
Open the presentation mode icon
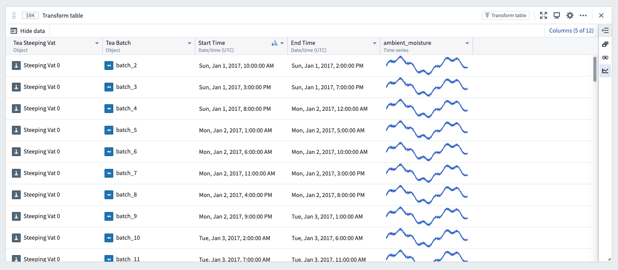click(556, 15)
